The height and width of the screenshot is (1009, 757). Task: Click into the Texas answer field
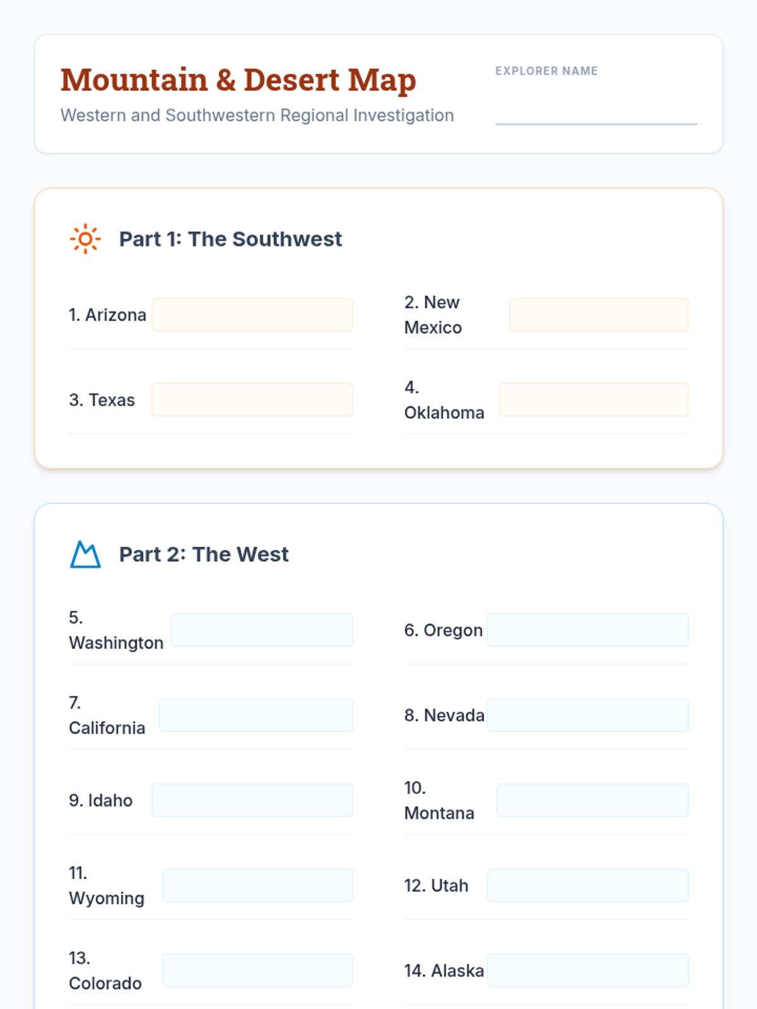(252, 400)
